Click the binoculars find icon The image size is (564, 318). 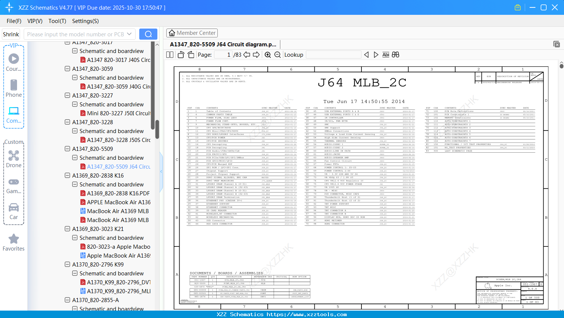point(396,55)
